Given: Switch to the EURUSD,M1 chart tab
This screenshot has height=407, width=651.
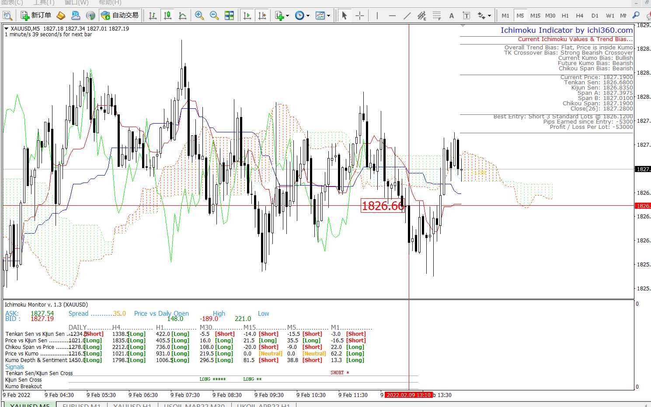Looking at the screenshot, I should pos(81,405).
